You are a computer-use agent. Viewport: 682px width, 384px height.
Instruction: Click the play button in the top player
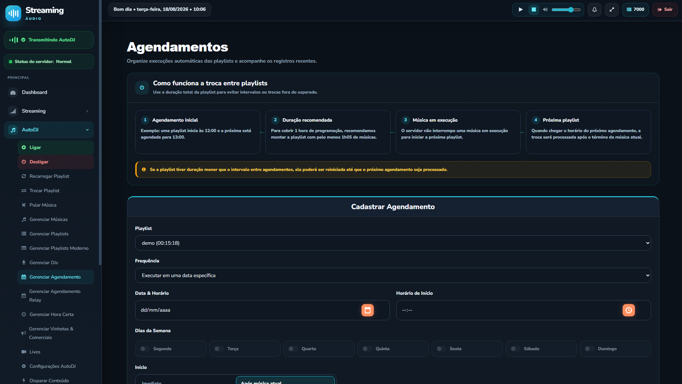click(520, 10)
